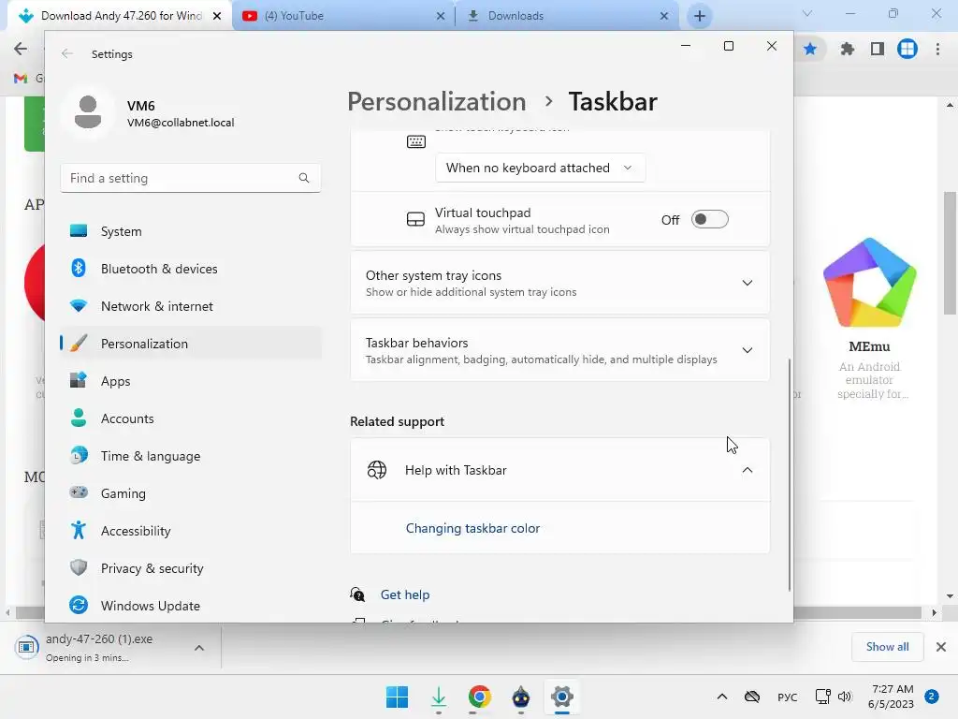Open System settings category
This screenshot has width=958, height=719.
coord(191,231)
